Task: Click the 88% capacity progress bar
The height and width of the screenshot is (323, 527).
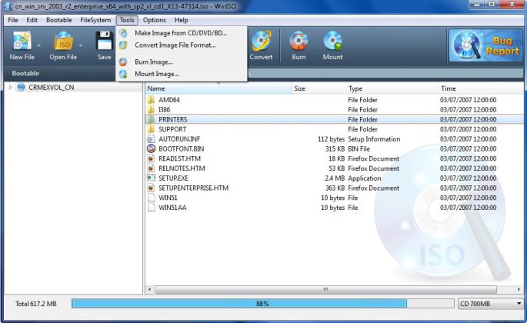Action: pos(262,304)
